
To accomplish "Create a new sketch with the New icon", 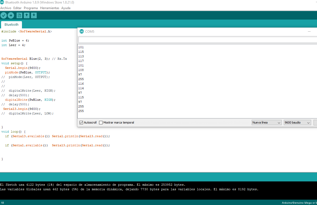I will pyautogui.click(x=19, y=15).
